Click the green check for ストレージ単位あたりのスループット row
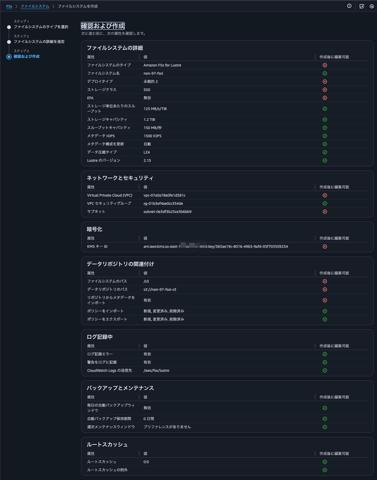Image resolution: width=377 pixels, height=480 pixels. click(x=325, y=109)
